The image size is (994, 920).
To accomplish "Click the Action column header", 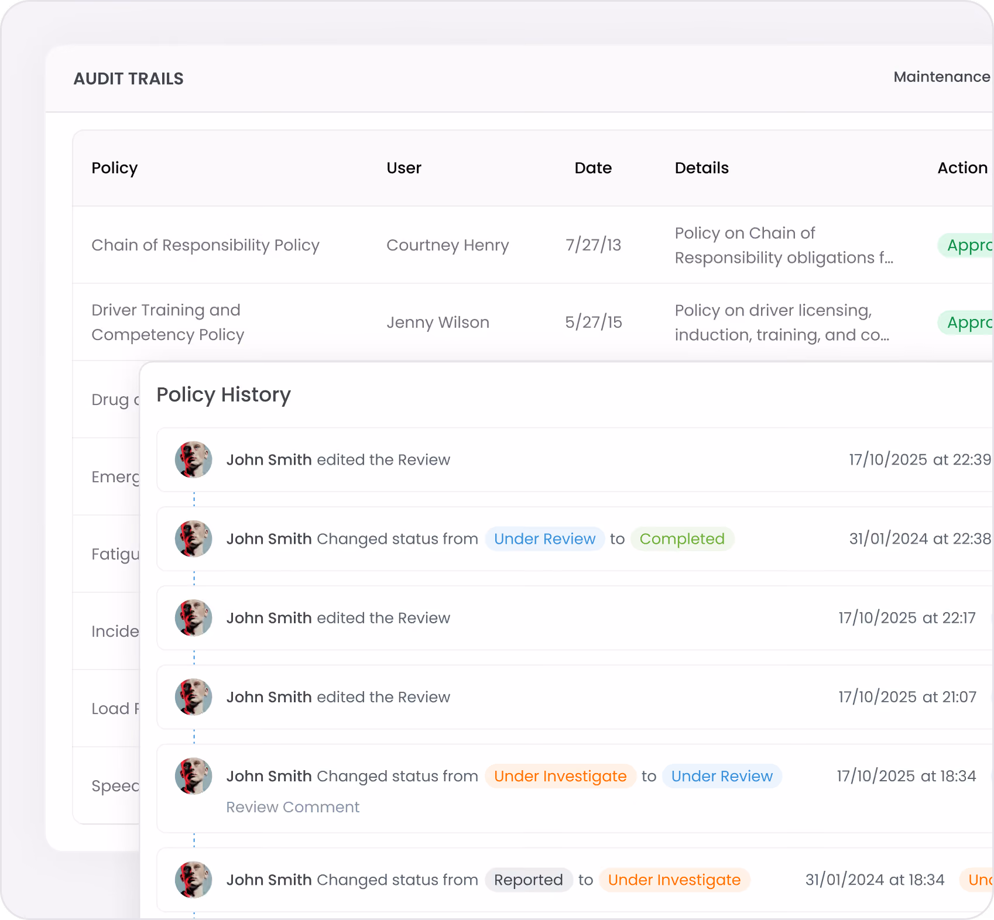I will tap(962, 168).
